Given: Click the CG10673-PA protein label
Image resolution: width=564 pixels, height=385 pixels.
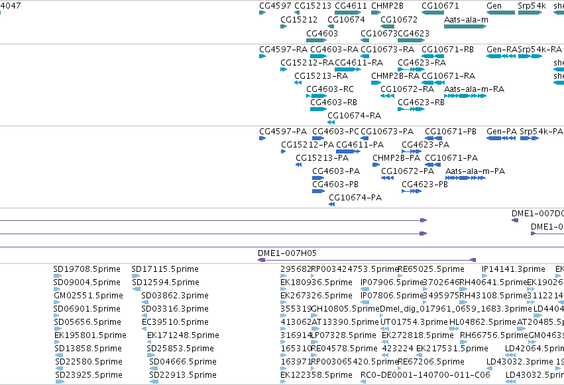Looking at the screenshot, I should [x=387, y=132].
